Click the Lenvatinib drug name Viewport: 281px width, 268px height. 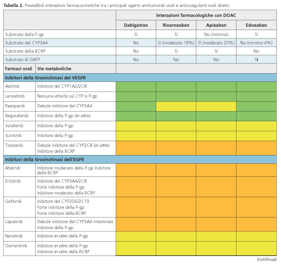coord(15,96)
